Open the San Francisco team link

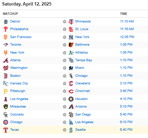(x=20, y=37)
